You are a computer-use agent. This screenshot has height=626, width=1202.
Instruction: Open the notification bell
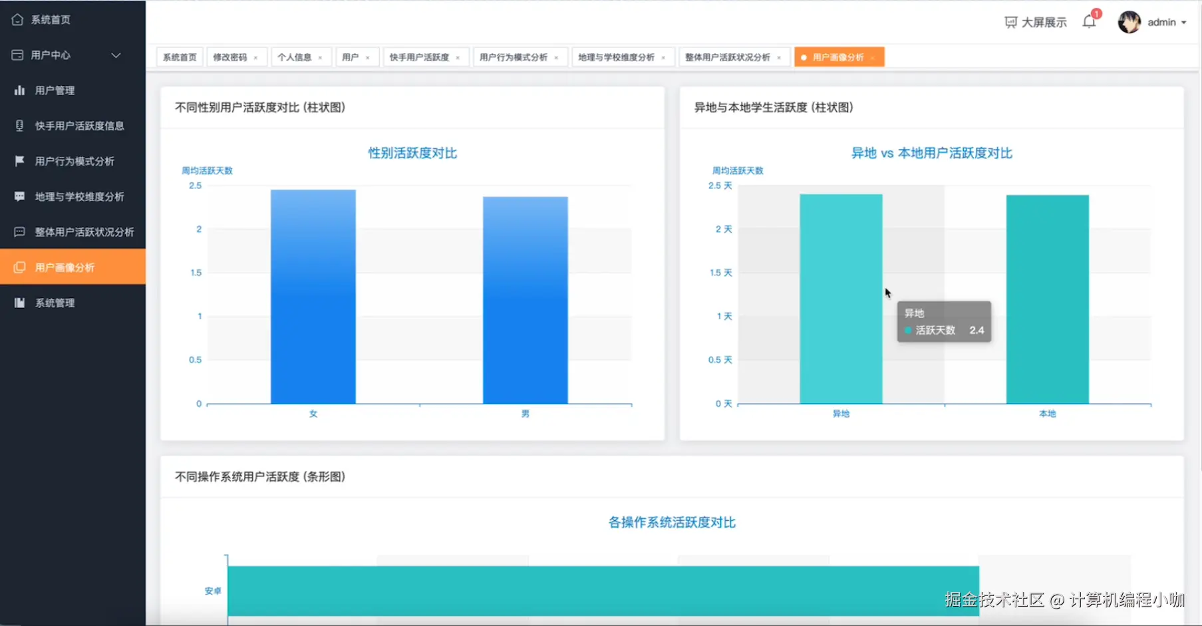pos(1089,22)
